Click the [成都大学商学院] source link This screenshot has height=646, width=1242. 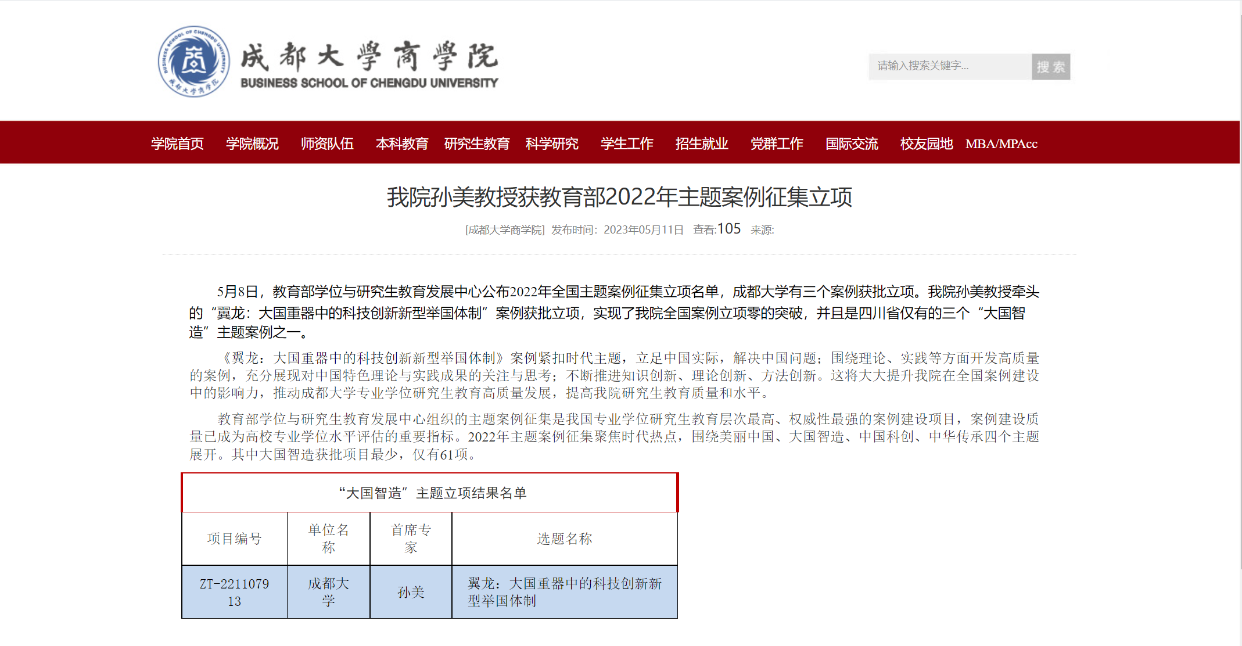point(505,230)
